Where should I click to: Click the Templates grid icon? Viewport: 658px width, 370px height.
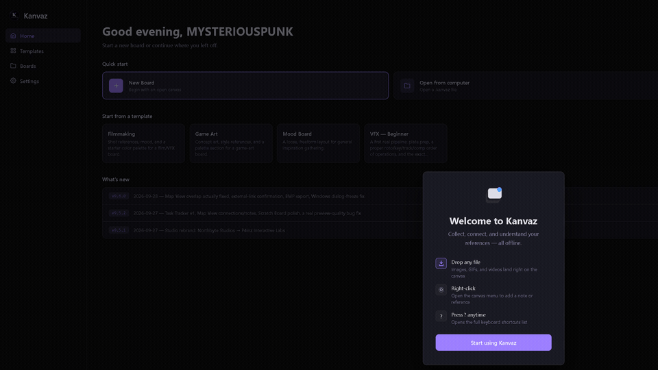tap(13, 51)
